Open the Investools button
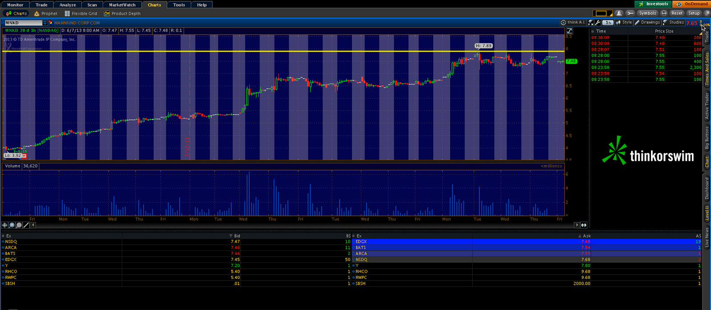Image resolution: width=711 pixels, height=310 pixels. click(653, 4)
